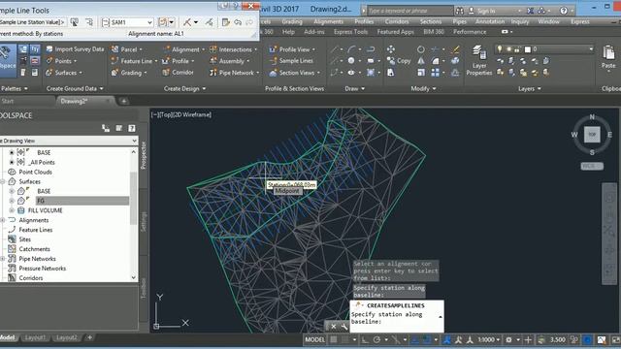
Task: Expand the Draw panel
Action: (354, 88)
